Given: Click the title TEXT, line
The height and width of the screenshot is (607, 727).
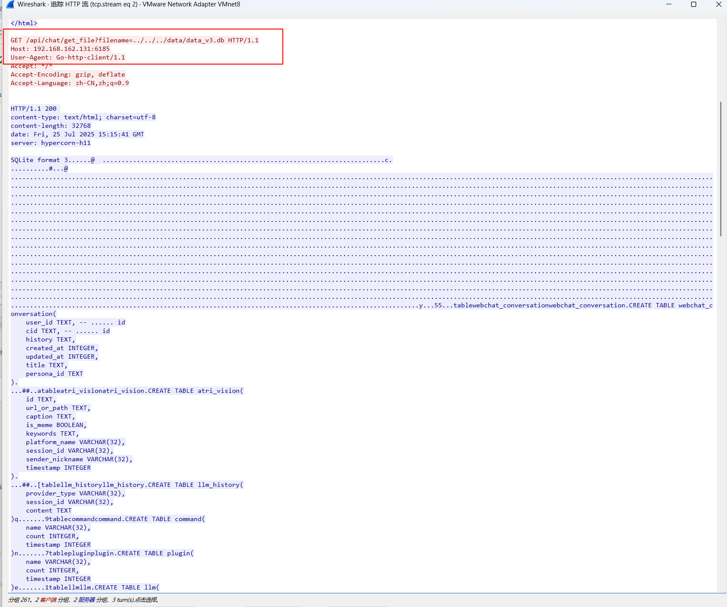Looking at the screenshot, I should tap(47, 365).
